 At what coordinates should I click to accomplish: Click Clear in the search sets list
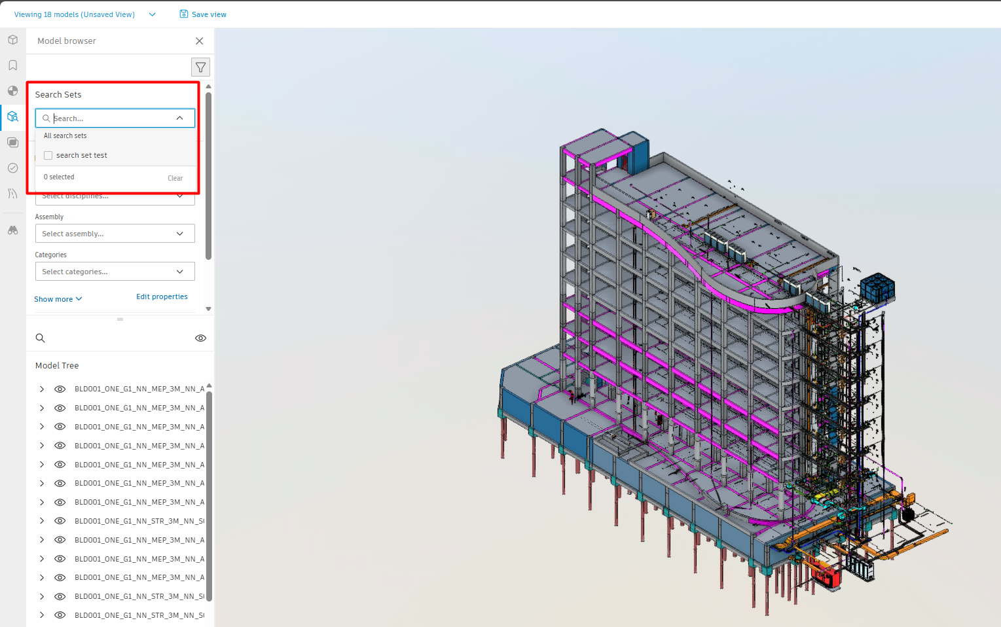175,178
